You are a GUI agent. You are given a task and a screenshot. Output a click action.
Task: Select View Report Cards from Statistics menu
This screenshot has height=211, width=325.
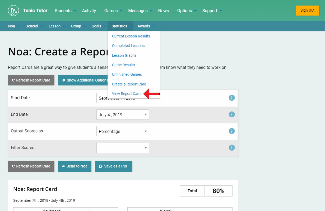pos(127,94)
